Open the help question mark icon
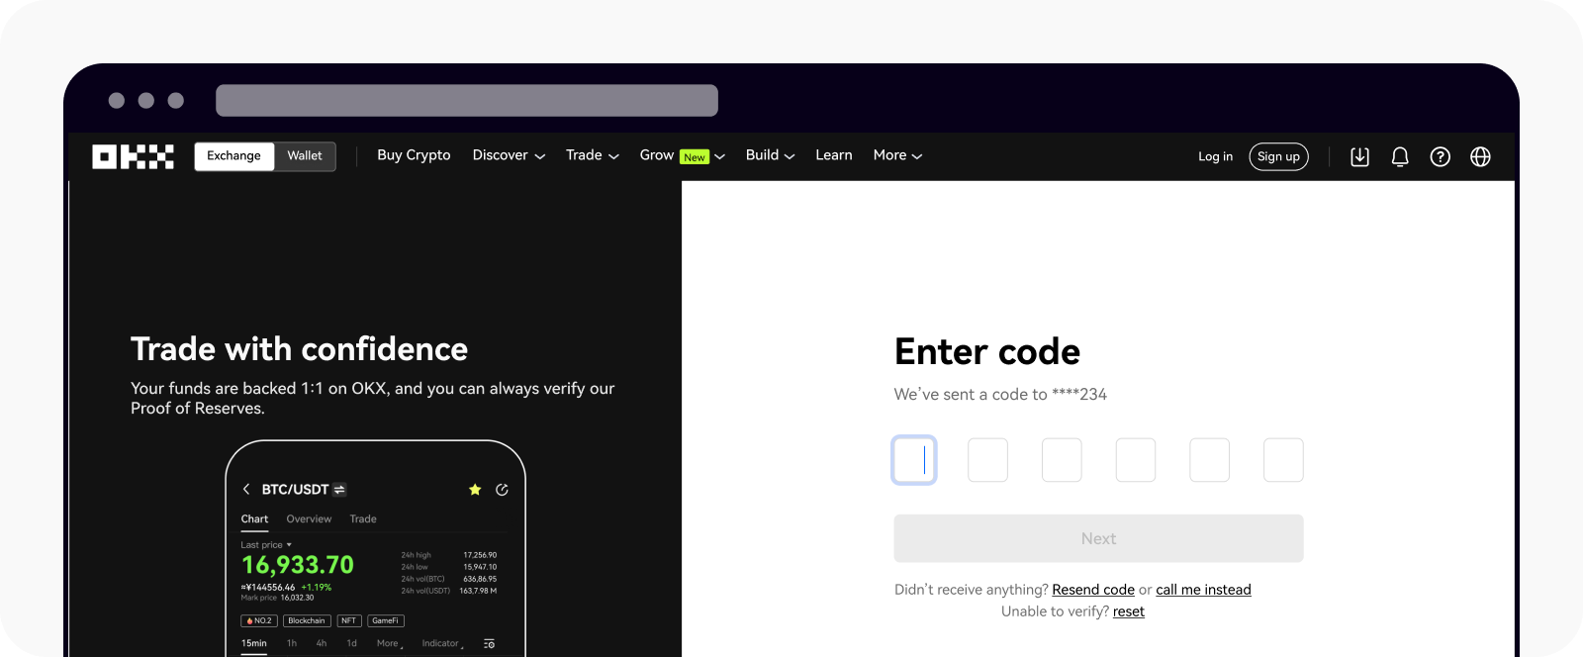 (1441, 156)
